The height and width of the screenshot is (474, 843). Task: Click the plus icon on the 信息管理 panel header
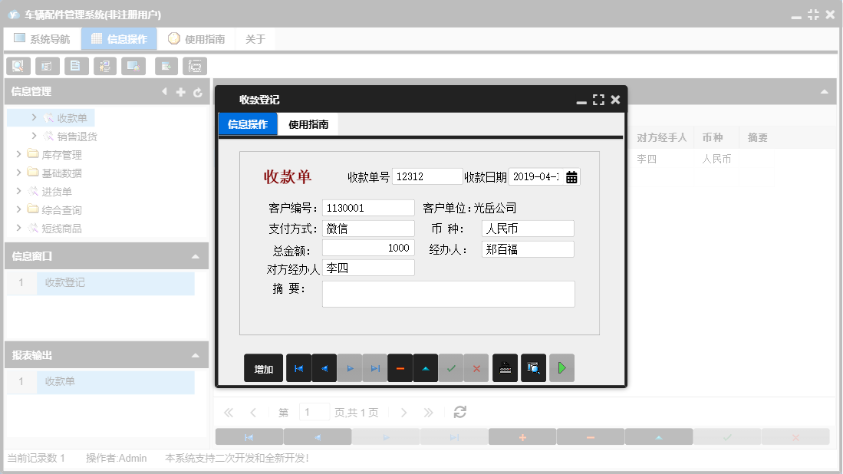pos(181,91)
